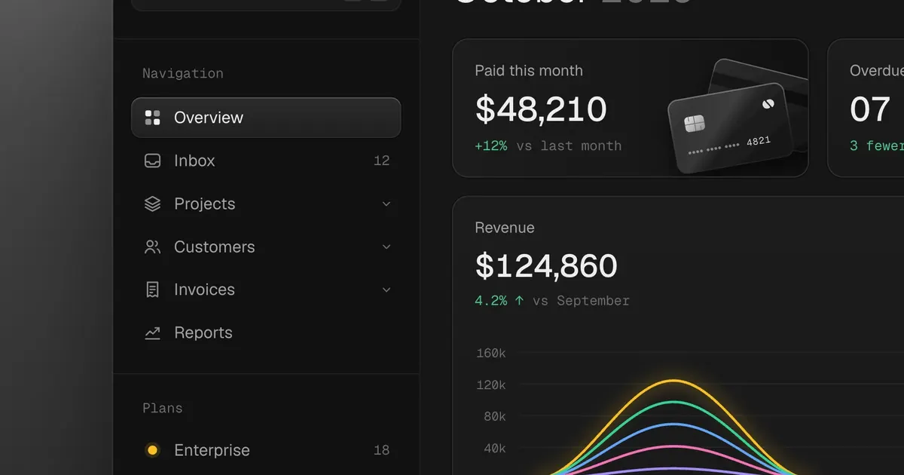Select the Projects layers icon

pyautogui.click(x=153, y=204)
